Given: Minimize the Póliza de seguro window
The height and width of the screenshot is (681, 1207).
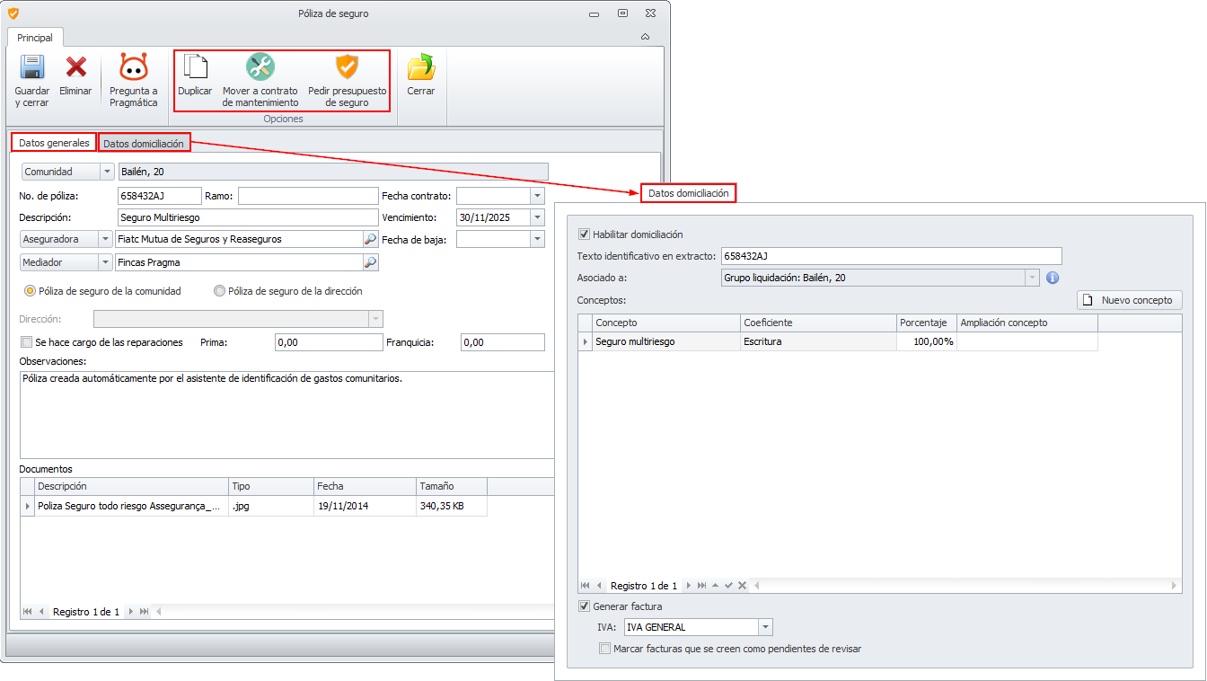Looking at the screenshot, I should [595, 14].
